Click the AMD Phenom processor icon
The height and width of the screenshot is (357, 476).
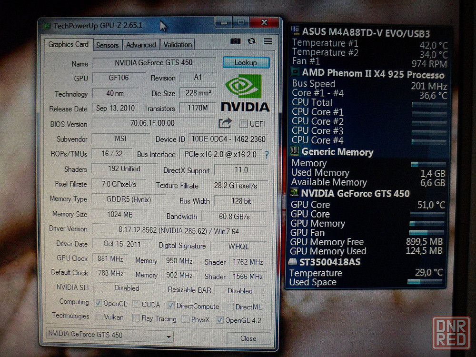coord(295,72)
